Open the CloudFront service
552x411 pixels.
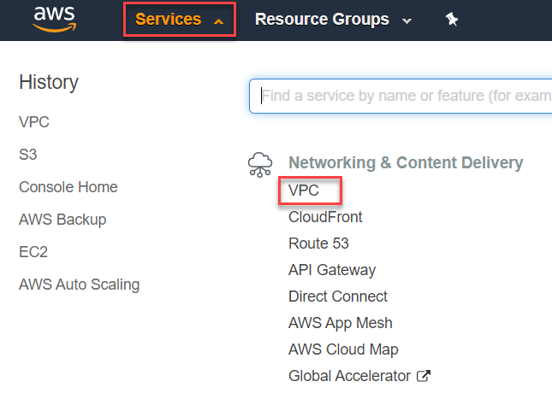[x=325, y=217]
